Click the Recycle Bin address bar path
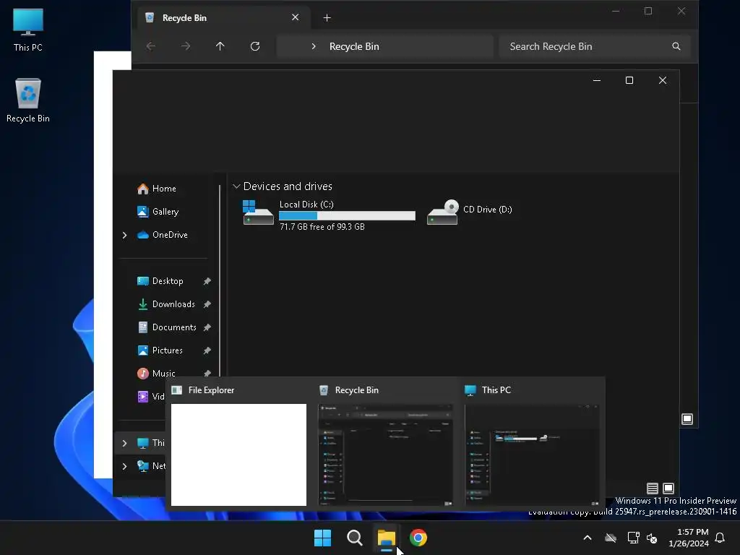 coord(354,46)
